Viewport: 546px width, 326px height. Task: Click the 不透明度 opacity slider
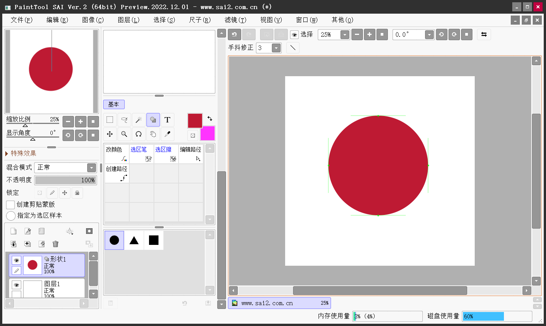pos(66,180)
